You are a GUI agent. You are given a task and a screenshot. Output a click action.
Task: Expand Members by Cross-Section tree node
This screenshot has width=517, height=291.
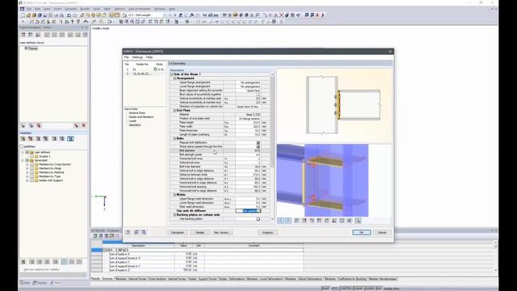(x=27, y=164)
